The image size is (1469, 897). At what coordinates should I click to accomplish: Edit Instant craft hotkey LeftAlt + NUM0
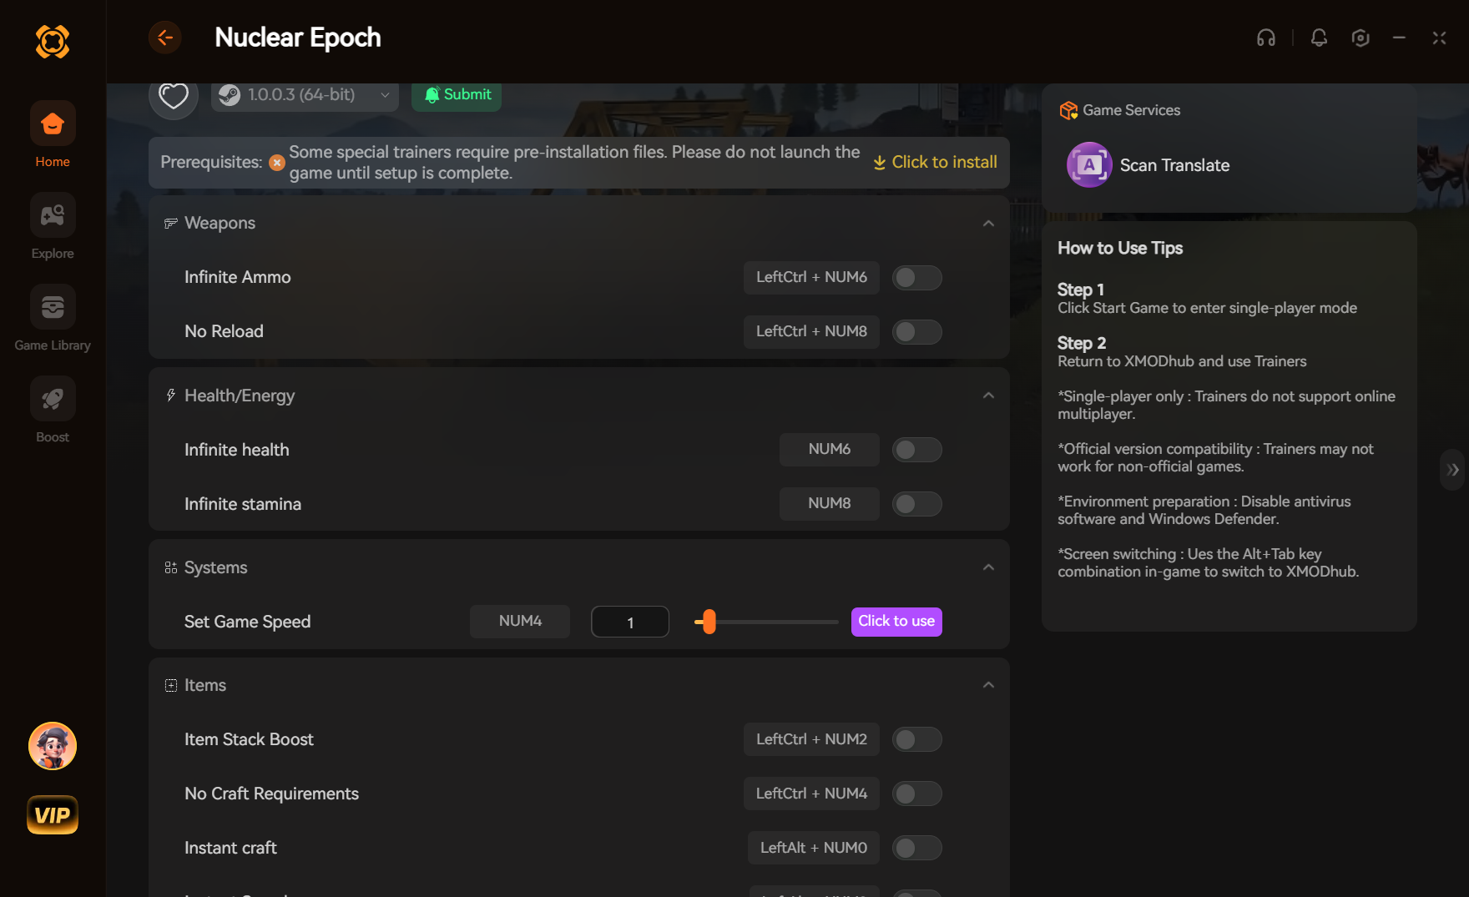pyautogui.click(x=814, y=848)
